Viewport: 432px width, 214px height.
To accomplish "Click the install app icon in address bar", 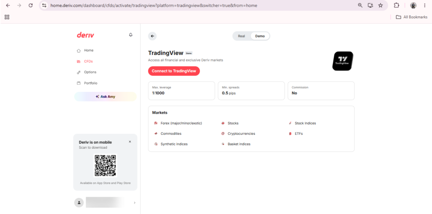I will [x=370, y=5].
